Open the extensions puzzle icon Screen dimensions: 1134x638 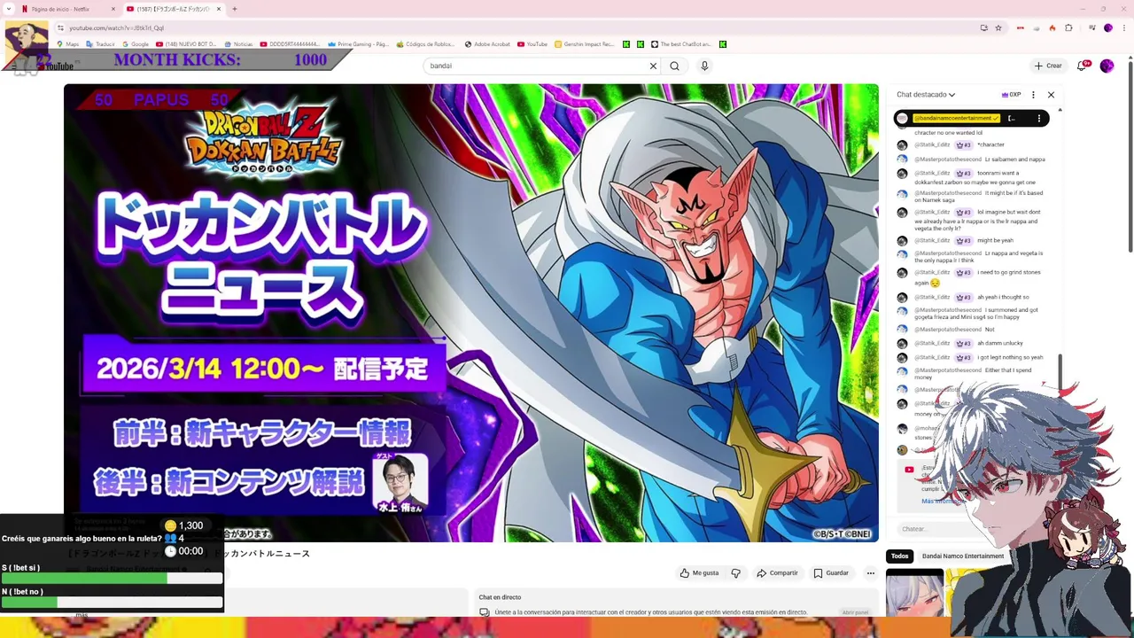(x=1069, y=27)
